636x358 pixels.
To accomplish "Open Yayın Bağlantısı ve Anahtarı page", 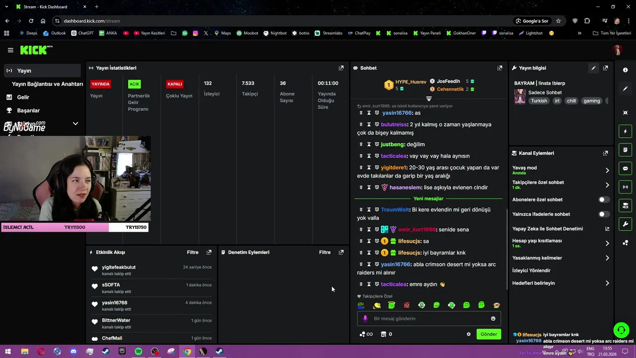I will point(47,84).
